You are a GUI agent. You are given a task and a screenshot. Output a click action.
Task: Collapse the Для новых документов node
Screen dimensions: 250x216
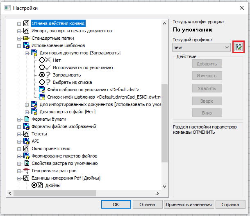point(26,53)
